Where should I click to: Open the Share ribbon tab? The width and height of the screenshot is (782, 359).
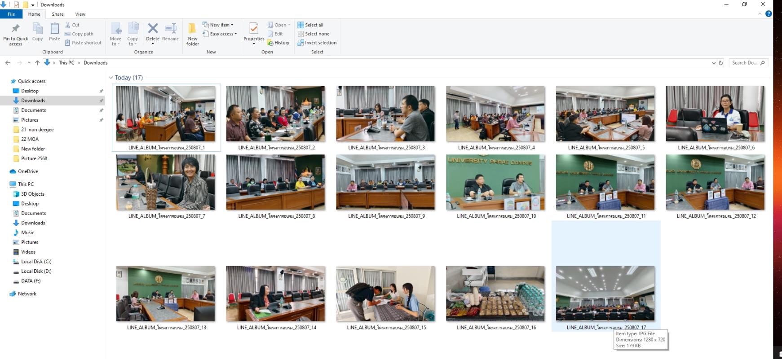(57, 14)
